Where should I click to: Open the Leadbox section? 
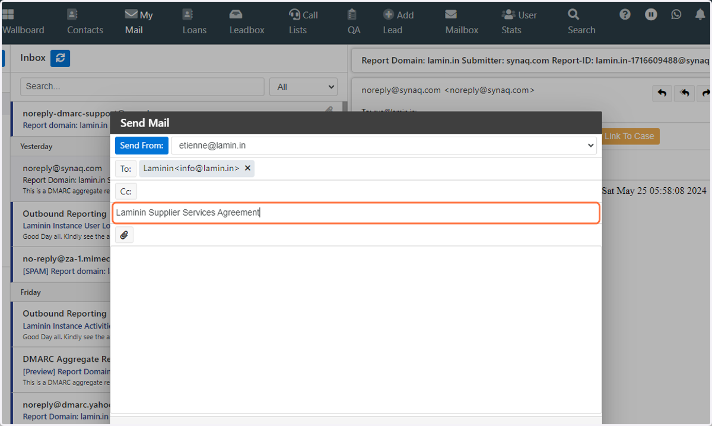(247, 23)
